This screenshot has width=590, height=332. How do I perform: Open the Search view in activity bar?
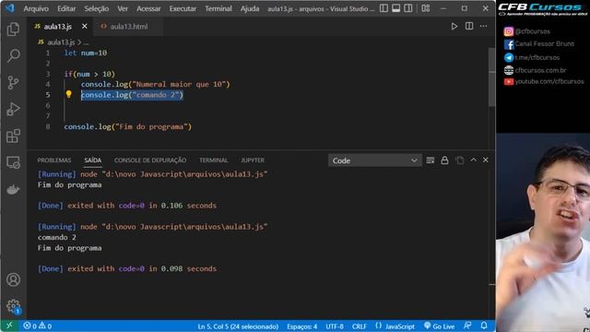(13, 55)
